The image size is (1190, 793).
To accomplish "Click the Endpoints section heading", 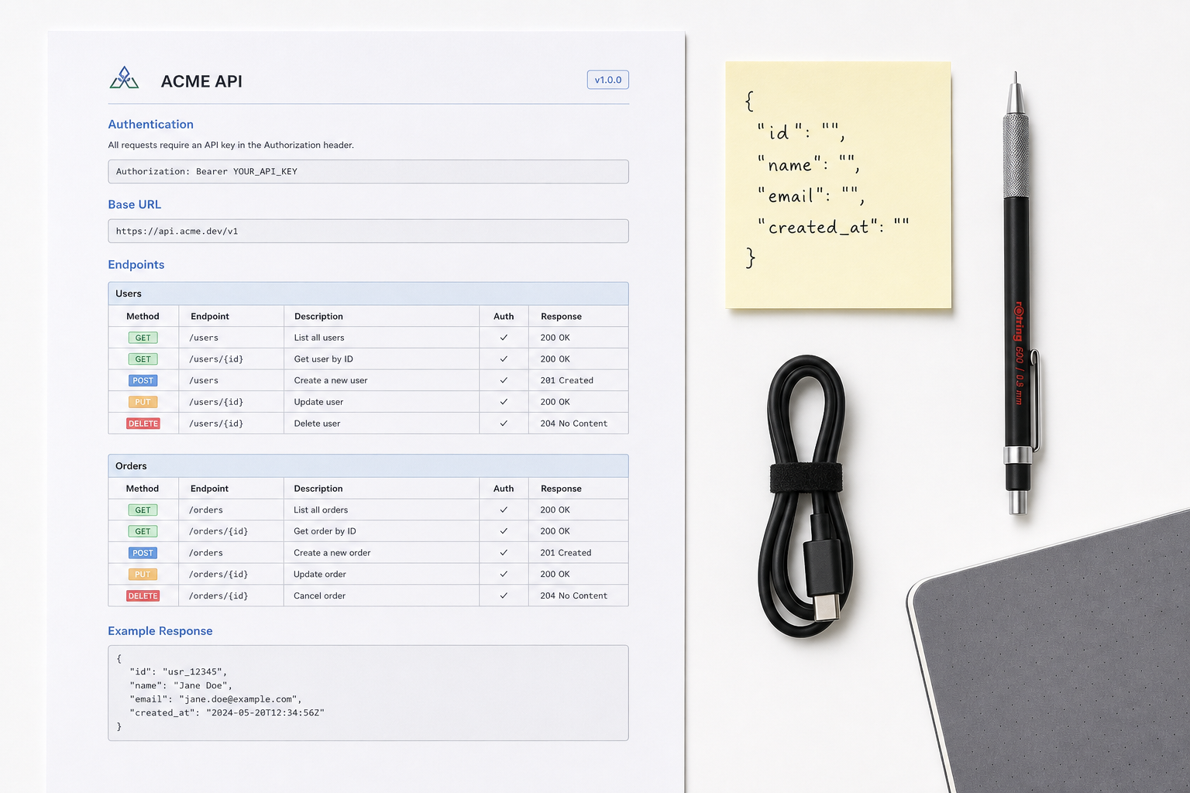I will tap(136, 264).
